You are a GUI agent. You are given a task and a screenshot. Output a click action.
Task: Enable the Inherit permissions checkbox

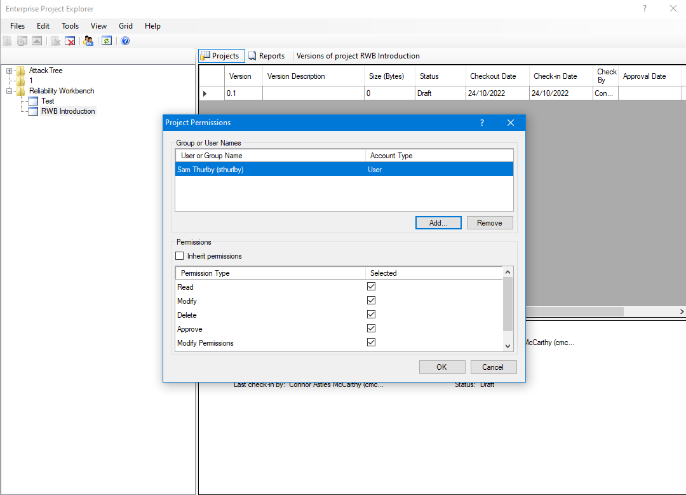click(180, 256)
